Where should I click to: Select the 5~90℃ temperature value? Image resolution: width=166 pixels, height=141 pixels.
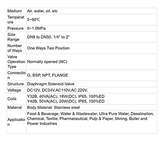[34, 20]
